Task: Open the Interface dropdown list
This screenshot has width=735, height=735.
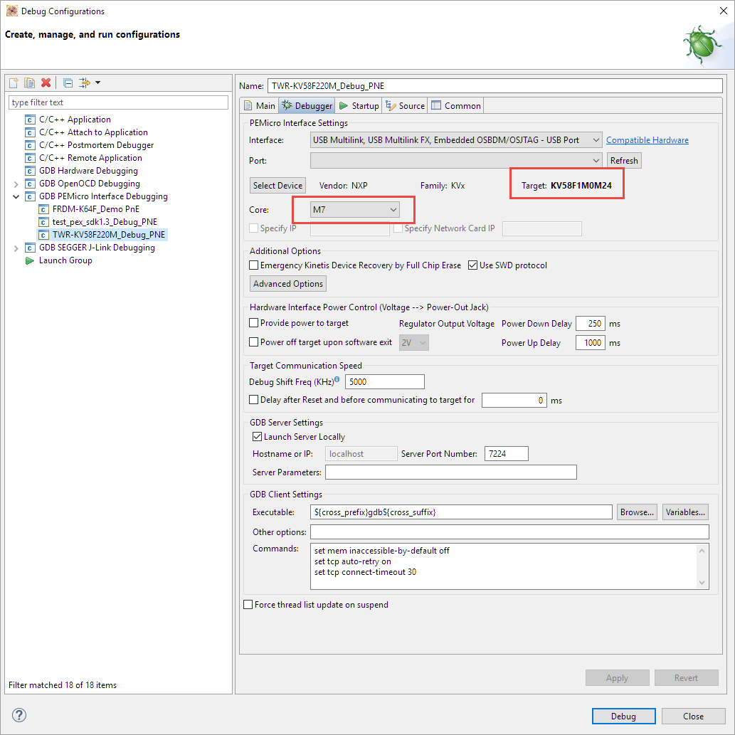Action: pos(456,140)
